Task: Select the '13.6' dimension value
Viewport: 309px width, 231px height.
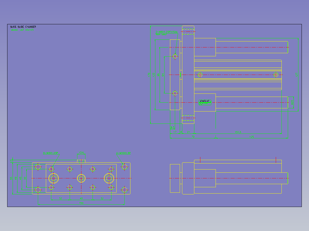Action: [x=81, y=153]
